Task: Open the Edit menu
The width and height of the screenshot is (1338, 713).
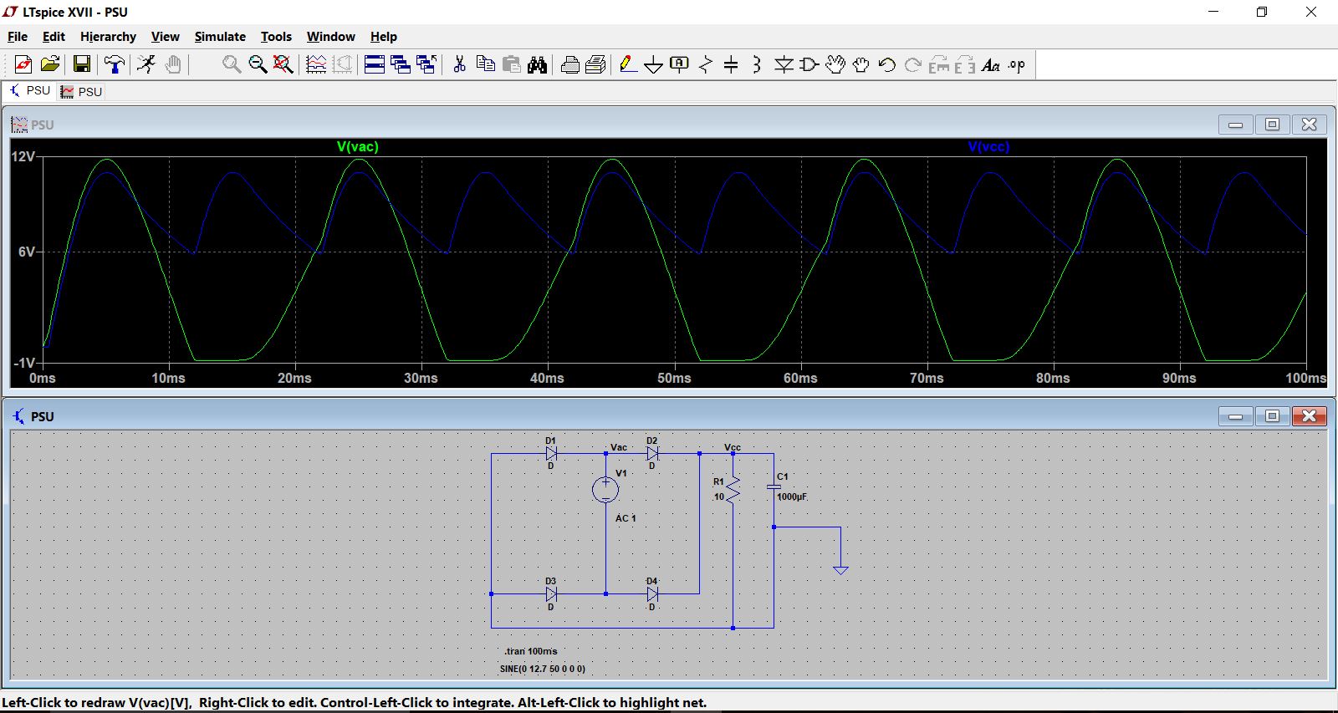Action: tap(54, 37)
